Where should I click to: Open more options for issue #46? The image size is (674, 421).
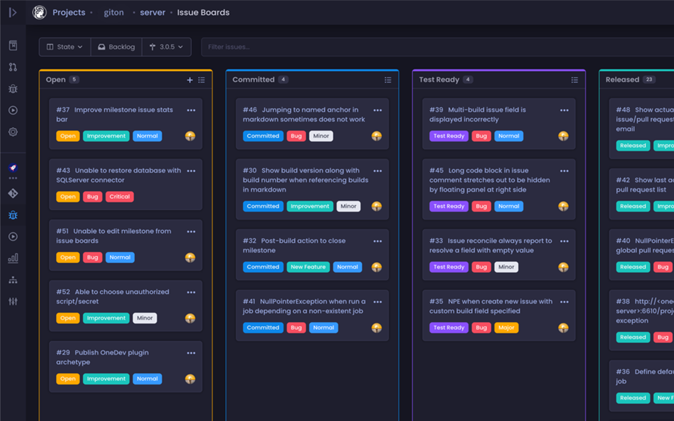pyautogui.click(x=378, y=111)
